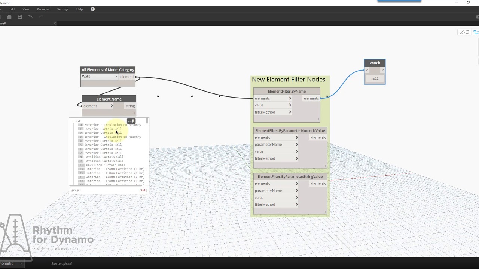Click parameterName input chevron on ByParameterNumericValue

(x=297, y=145)
